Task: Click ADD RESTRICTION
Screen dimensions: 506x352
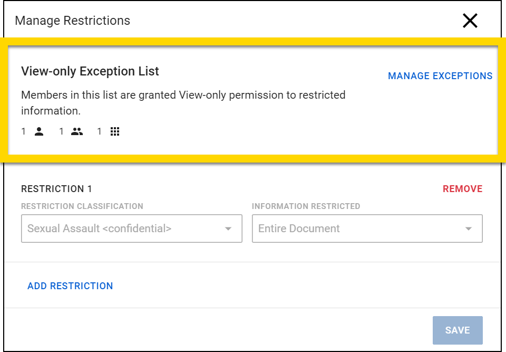Action: pyautogui.click(x=70, y=286)
